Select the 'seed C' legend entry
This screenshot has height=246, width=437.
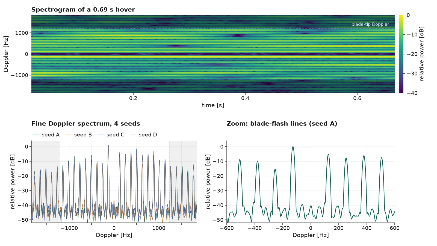pyautogui.click(x=111, y=135)
